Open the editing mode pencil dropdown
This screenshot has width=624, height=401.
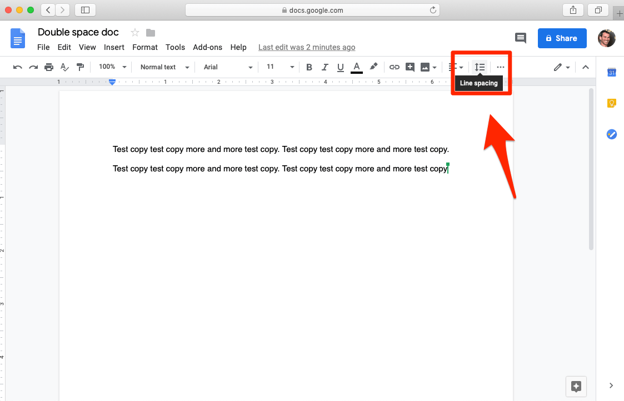562,67
